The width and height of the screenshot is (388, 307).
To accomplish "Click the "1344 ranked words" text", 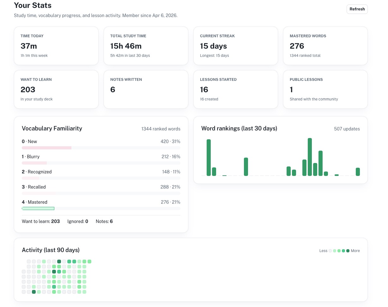I will coord(161,129).
